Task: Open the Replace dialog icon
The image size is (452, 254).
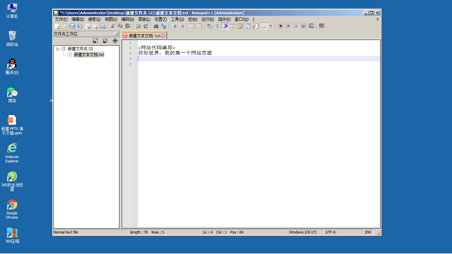Action: [x=164, y=26]
